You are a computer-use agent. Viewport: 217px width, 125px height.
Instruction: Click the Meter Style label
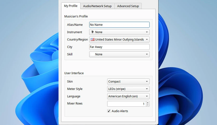[x=75, y=89]
